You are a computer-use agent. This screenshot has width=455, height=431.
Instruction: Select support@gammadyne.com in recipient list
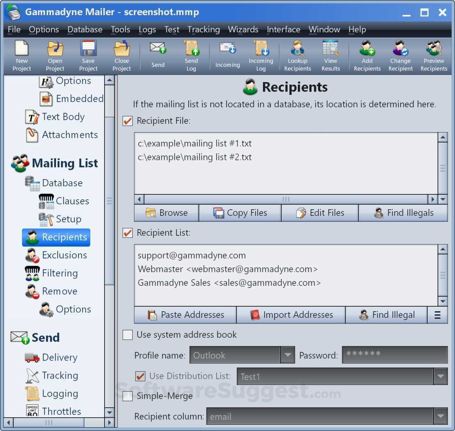point(192,255)
